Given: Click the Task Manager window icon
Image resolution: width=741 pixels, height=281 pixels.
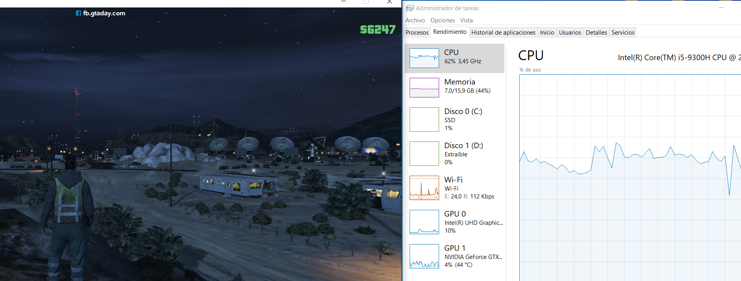Looking at the screenshot, I should 410,8.
